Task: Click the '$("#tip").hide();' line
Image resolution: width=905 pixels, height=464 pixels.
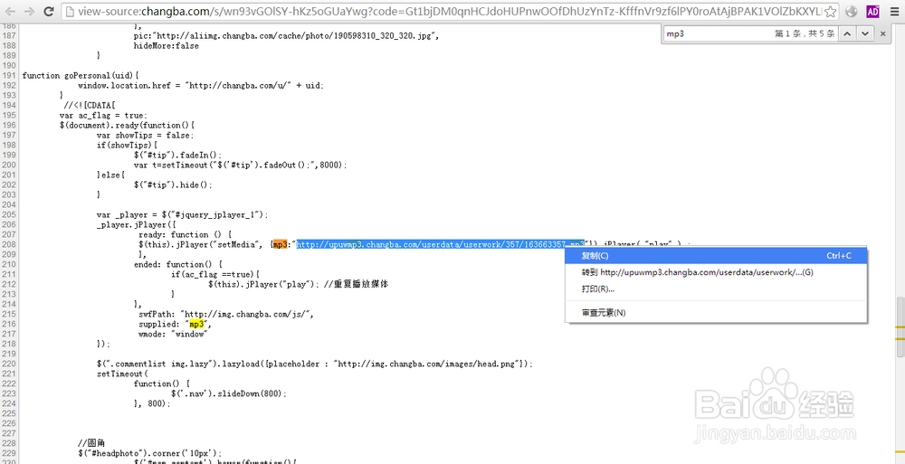Action: click(173, 185)
